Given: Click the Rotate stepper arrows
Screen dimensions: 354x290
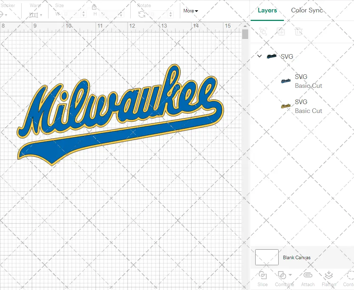Looking at the screenshot, I should tap(171, 15).
